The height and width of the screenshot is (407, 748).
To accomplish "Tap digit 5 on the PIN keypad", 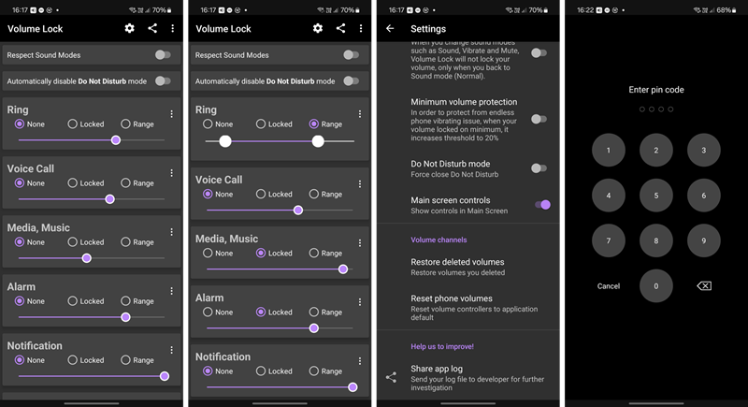I will (656, 196).
